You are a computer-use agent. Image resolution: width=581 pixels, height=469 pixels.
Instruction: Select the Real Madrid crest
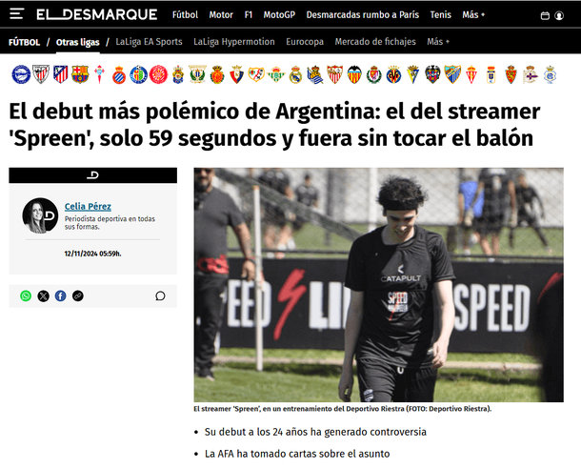[x=295, y=74]
